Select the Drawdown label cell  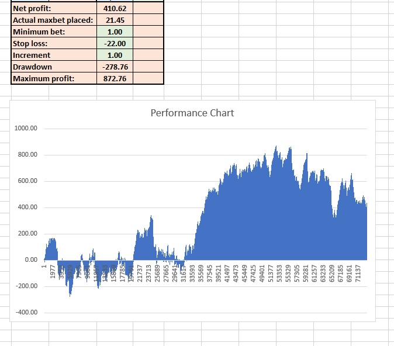53,67
